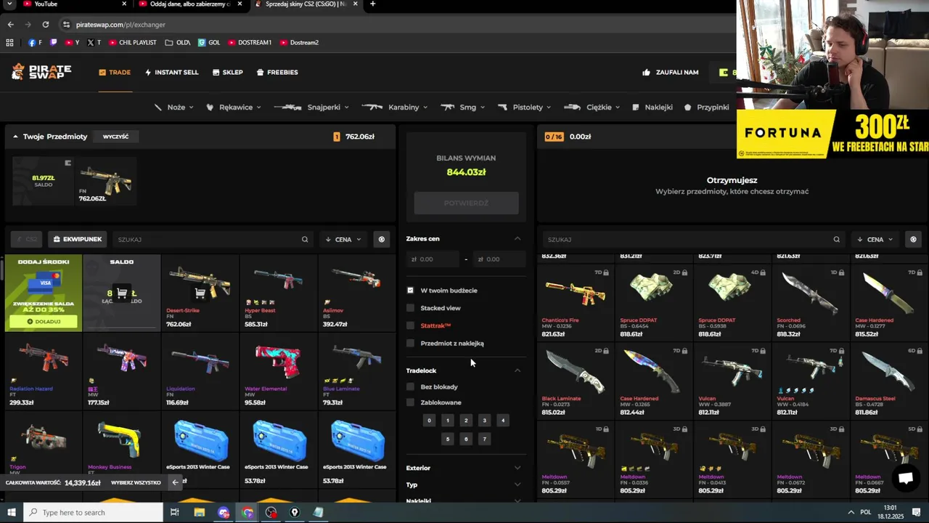929x523 pixels.
Task: Click the Zaufali Nam link
Action: pos(671,72)
